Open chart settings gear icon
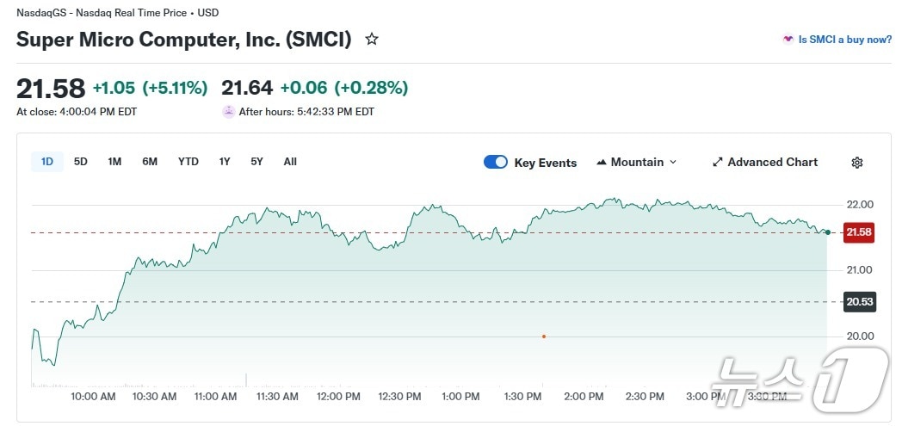Screen dimensions: 902x426 point(856,163)
